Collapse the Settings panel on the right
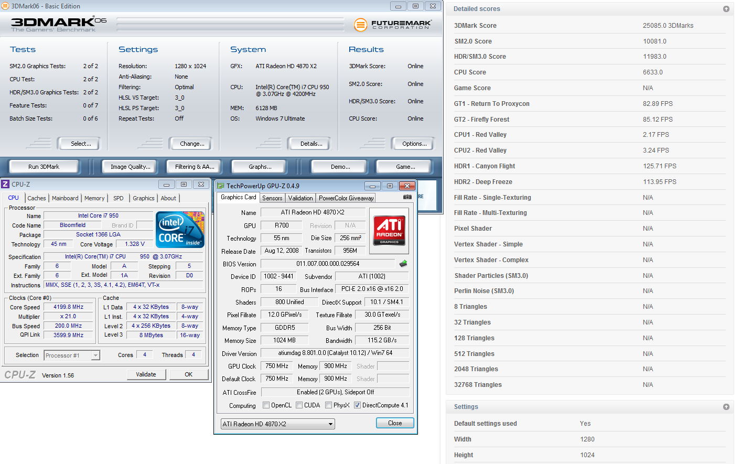This screenshot has width=741, height=464. coord(726,407)
